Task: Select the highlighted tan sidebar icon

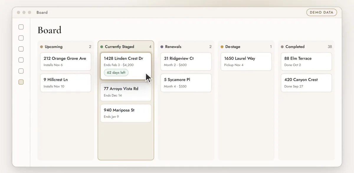Action: tap(21, 82)
